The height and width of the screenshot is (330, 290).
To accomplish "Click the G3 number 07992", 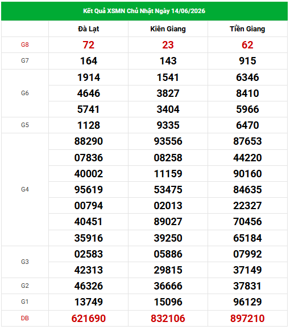I will [247, 254].
